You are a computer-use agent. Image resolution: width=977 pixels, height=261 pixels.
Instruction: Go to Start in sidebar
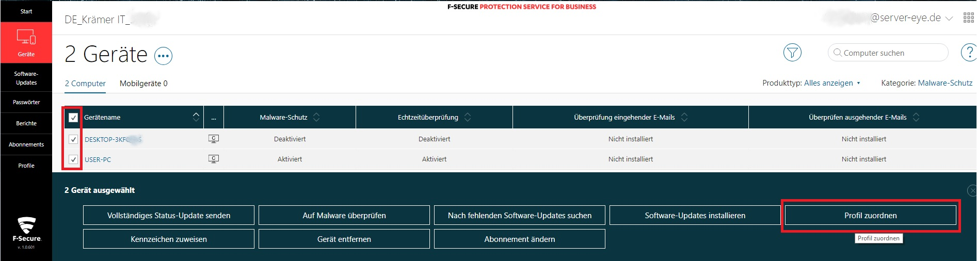click(26, 11)
